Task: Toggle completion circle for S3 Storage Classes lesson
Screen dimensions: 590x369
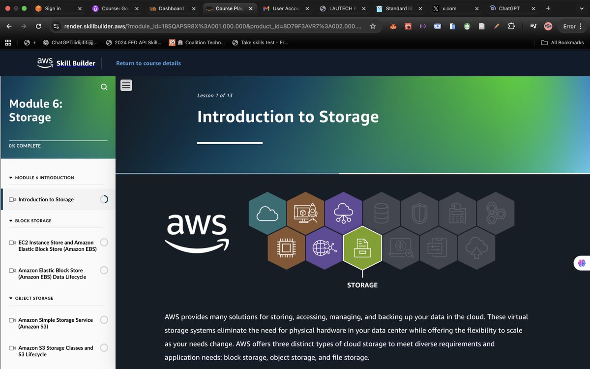Action: tap(104, 348)
